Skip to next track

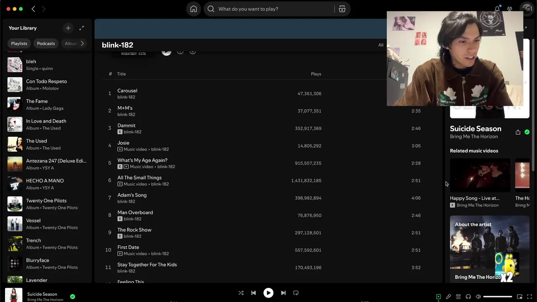pyautogui.click(x=283, y=293)
